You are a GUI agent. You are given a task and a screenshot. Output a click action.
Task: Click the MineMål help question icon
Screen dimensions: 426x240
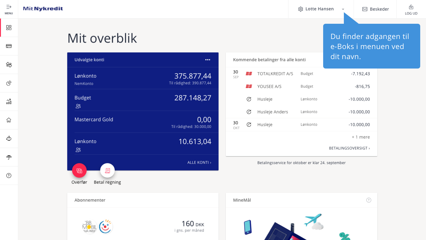click(x=369, y=200)
